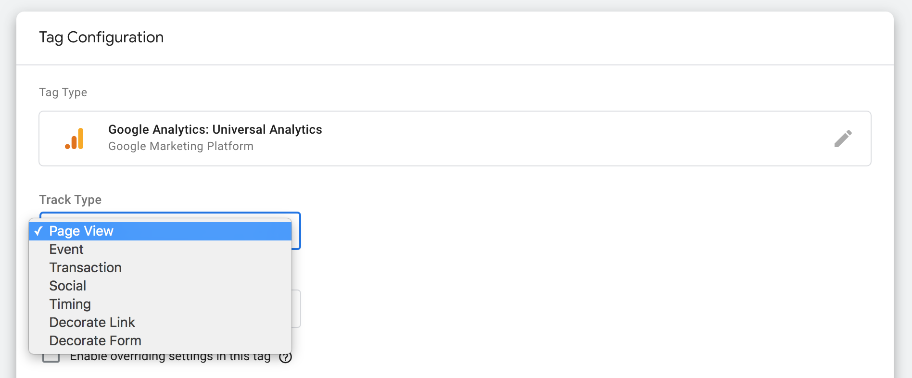Viewport: 912px width, 378px height.
Task: Choose Page View from the track type list
Action: click(160, 231)
